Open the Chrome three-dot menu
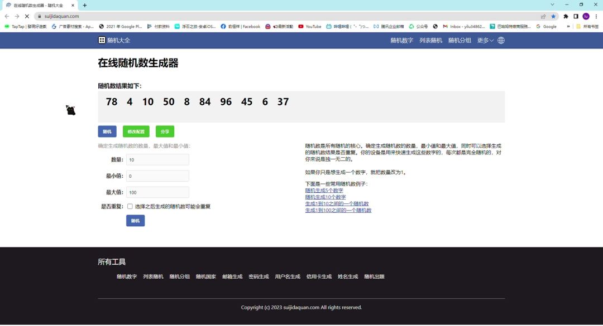This screenshot has height=326, width=603. point(596,16)
